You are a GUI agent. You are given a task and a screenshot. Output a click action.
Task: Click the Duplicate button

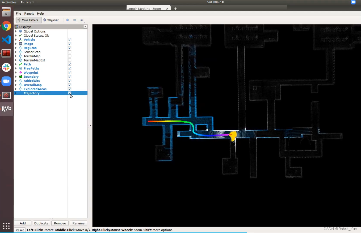[41, 223]
